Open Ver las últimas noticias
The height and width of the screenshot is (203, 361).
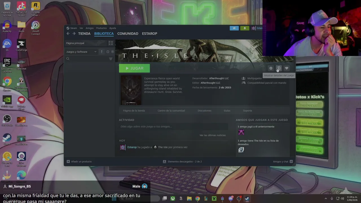click(213, 135)
